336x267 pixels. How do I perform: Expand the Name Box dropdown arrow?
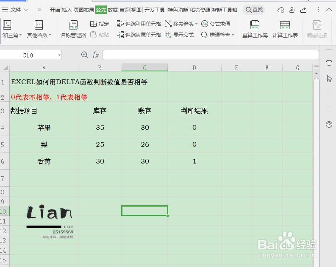(x=59, y=55)
